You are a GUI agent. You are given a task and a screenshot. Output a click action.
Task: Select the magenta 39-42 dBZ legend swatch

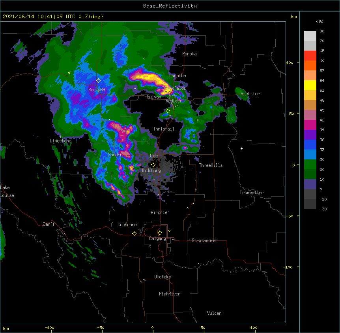[x=310, y=125]
